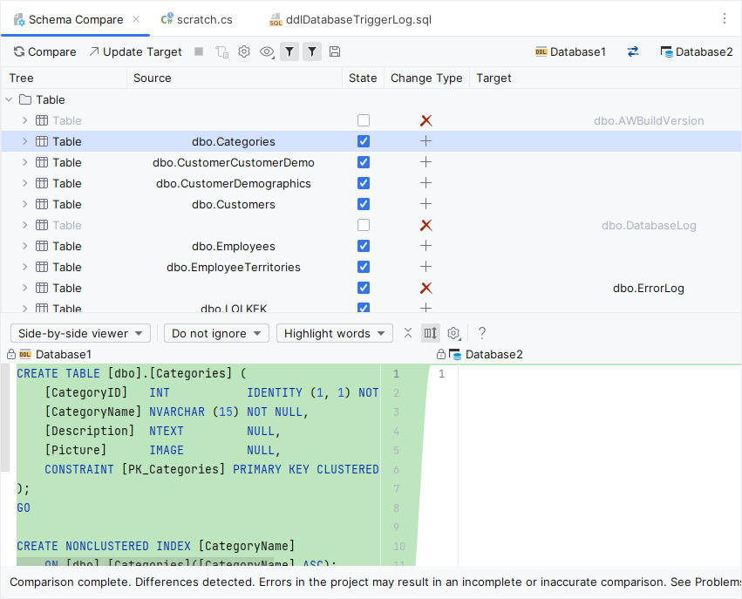This screenshot has width=742, height=599.
Task: Open the Side-by-side viewer dropdown
Action: pyautogui.click(x=80, y=333)
